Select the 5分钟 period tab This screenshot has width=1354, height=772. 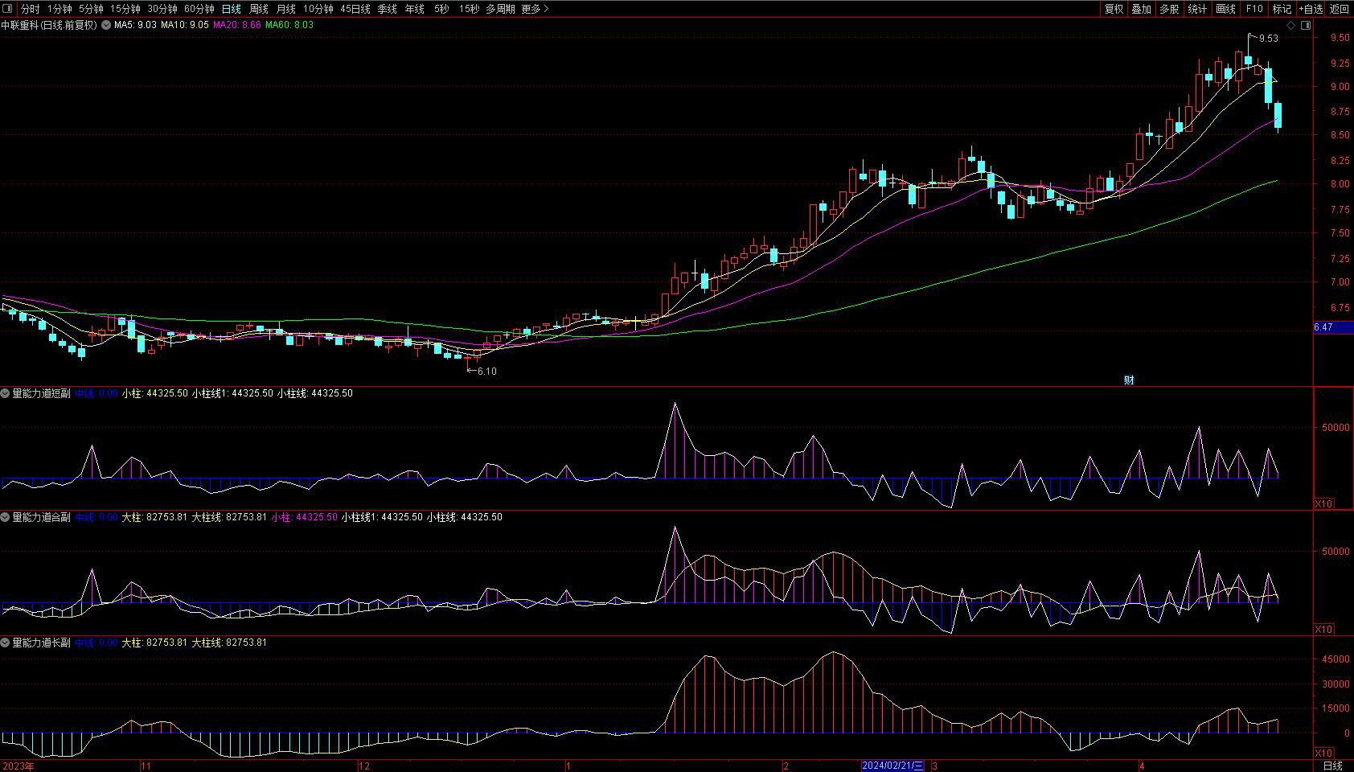click(91, 9)
